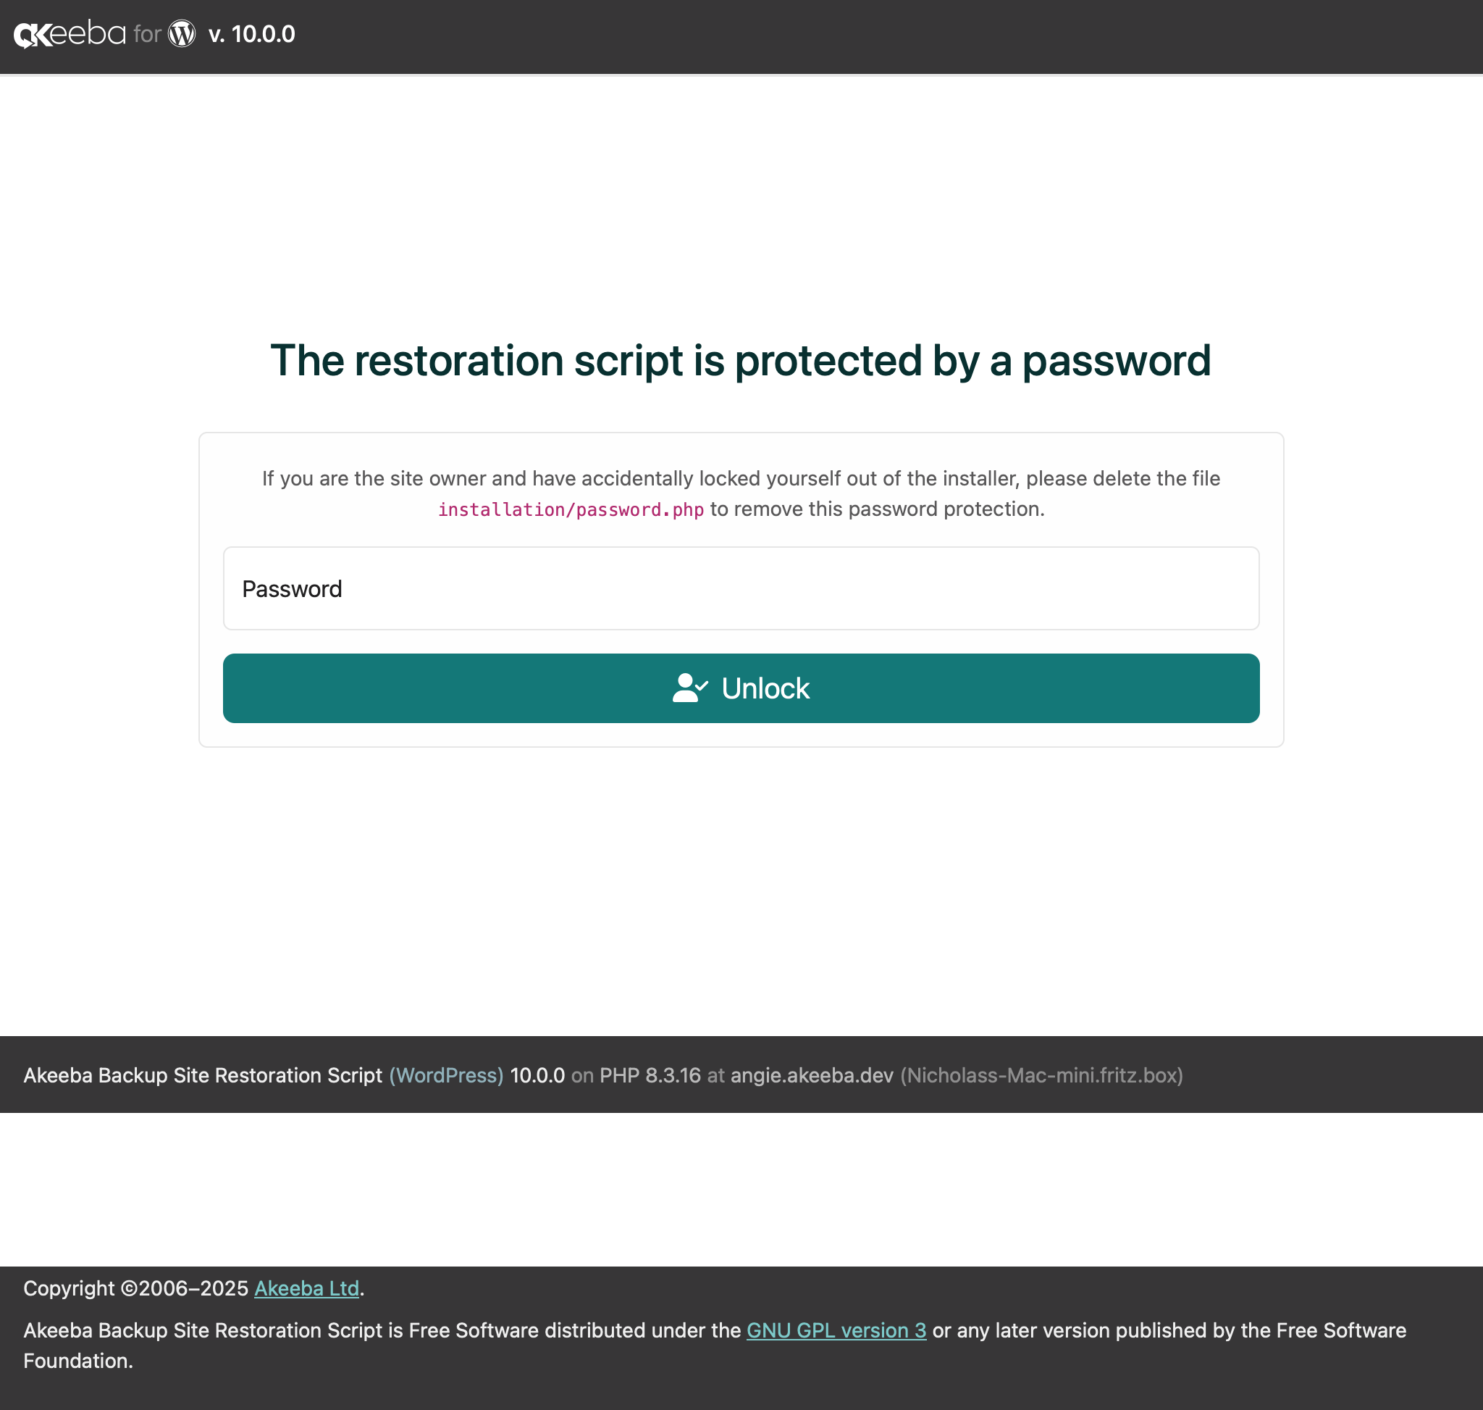This screenshot has width=1483, height=1410.
Task: Click the "Foundation." text in the license line
Action: 78,1361
